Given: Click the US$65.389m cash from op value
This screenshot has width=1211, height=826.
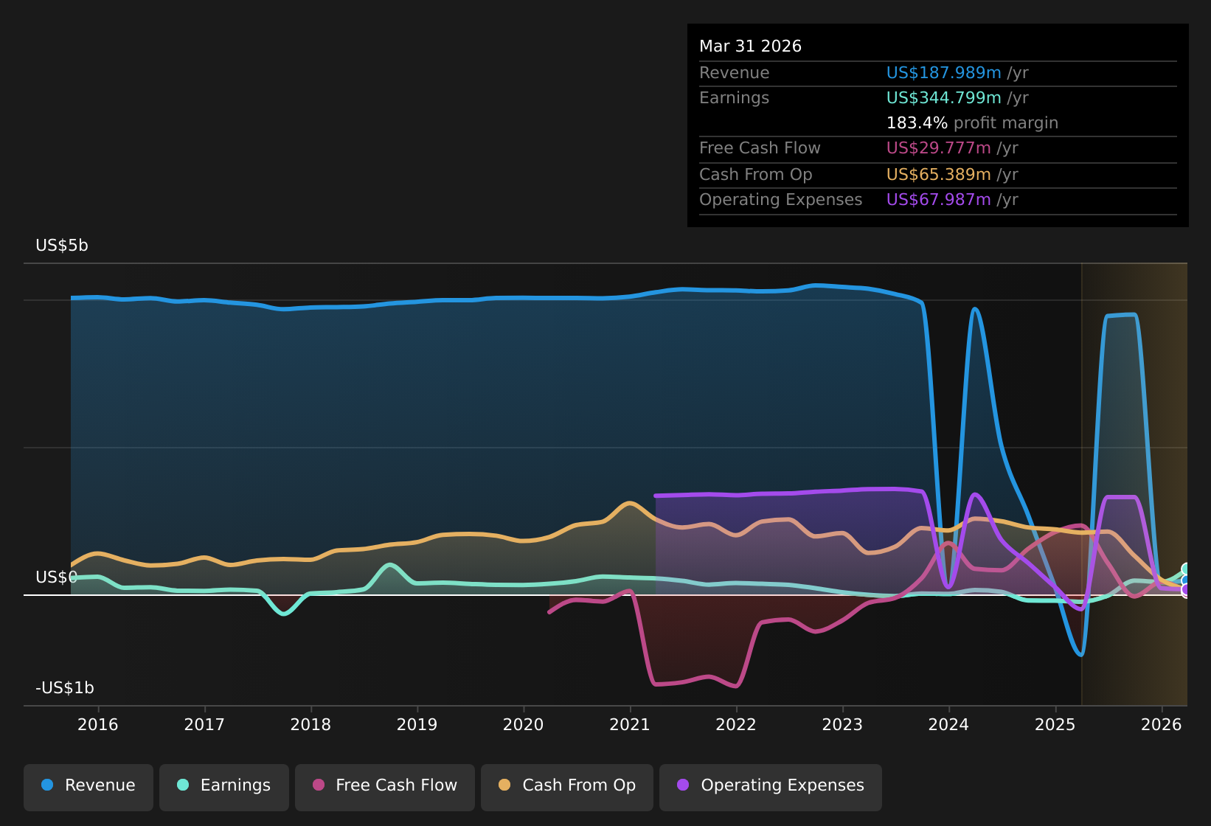Looking at the screenshot, I should (x=938, y=175).
